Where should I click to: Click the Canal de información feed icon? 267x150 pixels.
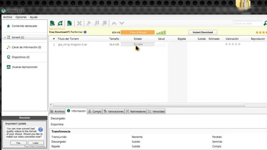8,47
